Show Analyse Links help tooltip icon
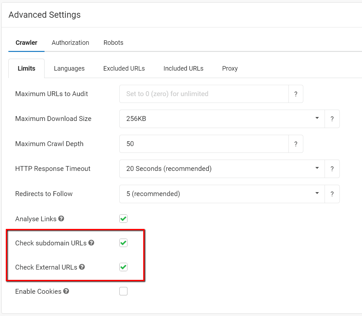The height and width of the screenshot is (316, 362). [x=61, y=218]
